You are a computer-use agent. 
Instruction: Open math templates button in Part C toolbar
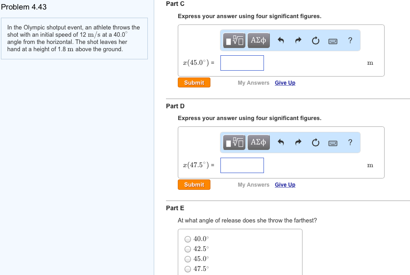(x=234, y=41)
